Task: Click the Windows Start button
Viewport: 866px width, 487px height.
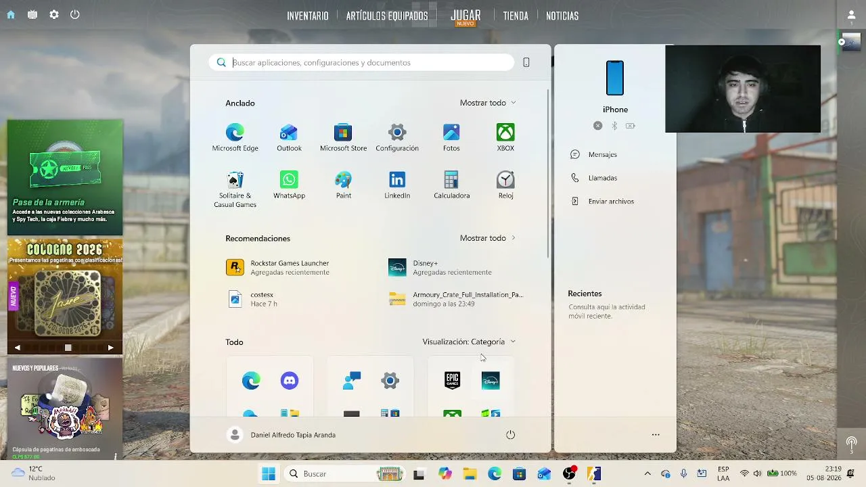Action: point(269,473)
